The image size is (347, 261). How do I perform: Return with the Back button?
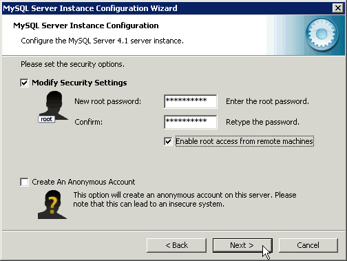[176, 245]
